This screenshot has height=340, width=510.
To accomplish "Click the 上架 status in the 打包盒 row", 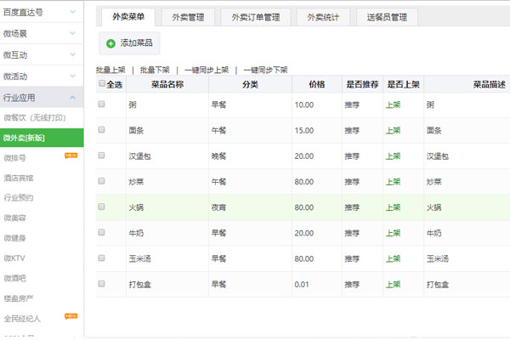I will 393,285.
